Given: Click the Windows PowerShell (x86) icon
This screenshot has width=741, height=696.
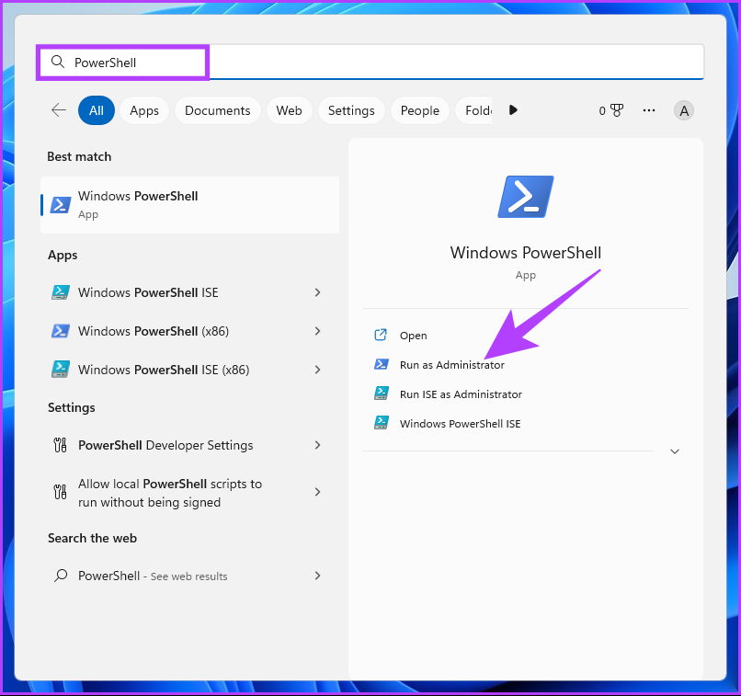Looking at the screenshot, I should coord(61,331).
